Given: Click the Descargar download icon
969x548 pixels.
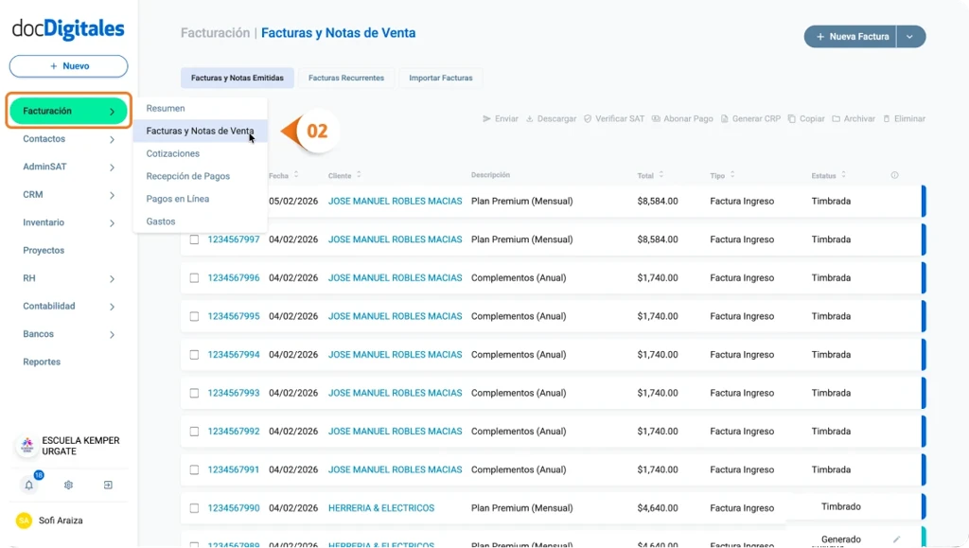Looking at the screenshot, I should 530,119.
